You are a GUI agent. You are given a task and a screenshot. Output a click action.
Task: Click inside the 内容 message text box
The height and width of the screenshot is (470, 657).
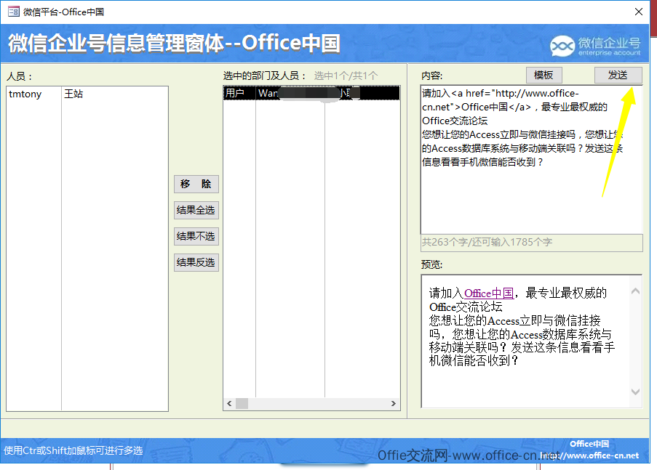(531, 160)
